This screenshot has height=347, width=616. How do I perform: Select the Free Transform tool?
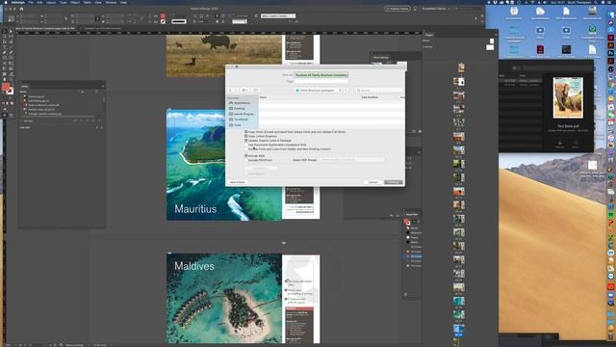(11, 63)
